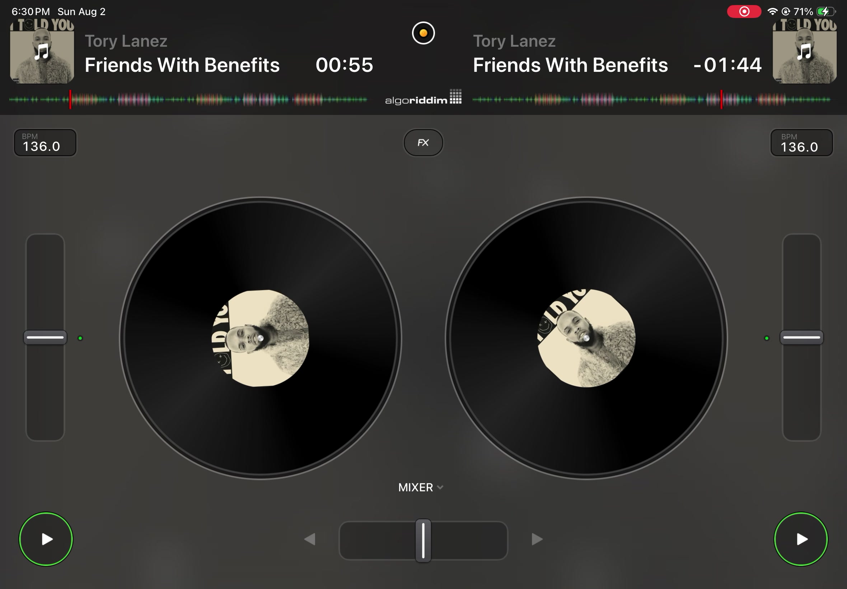
Task: Expand the MIXER dropdown
Action: [421, 487]
